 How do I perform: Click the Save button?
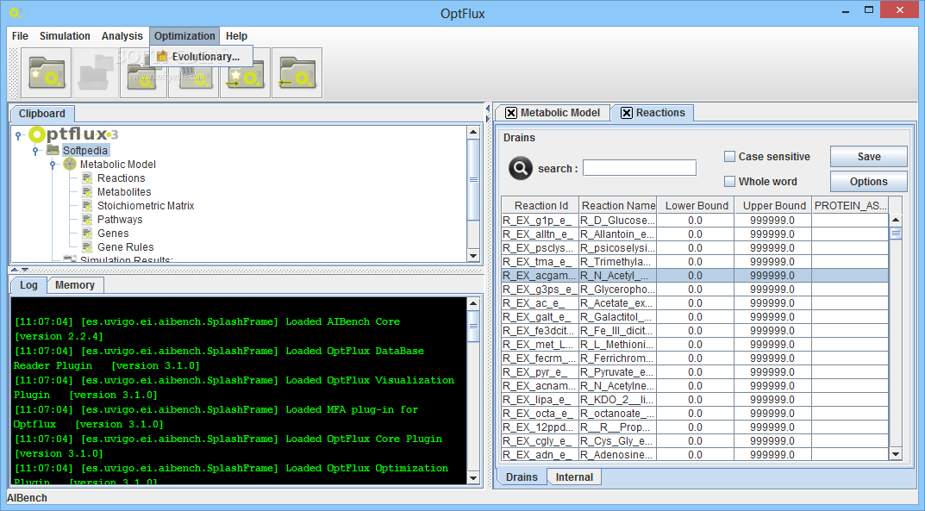[868, 156]
